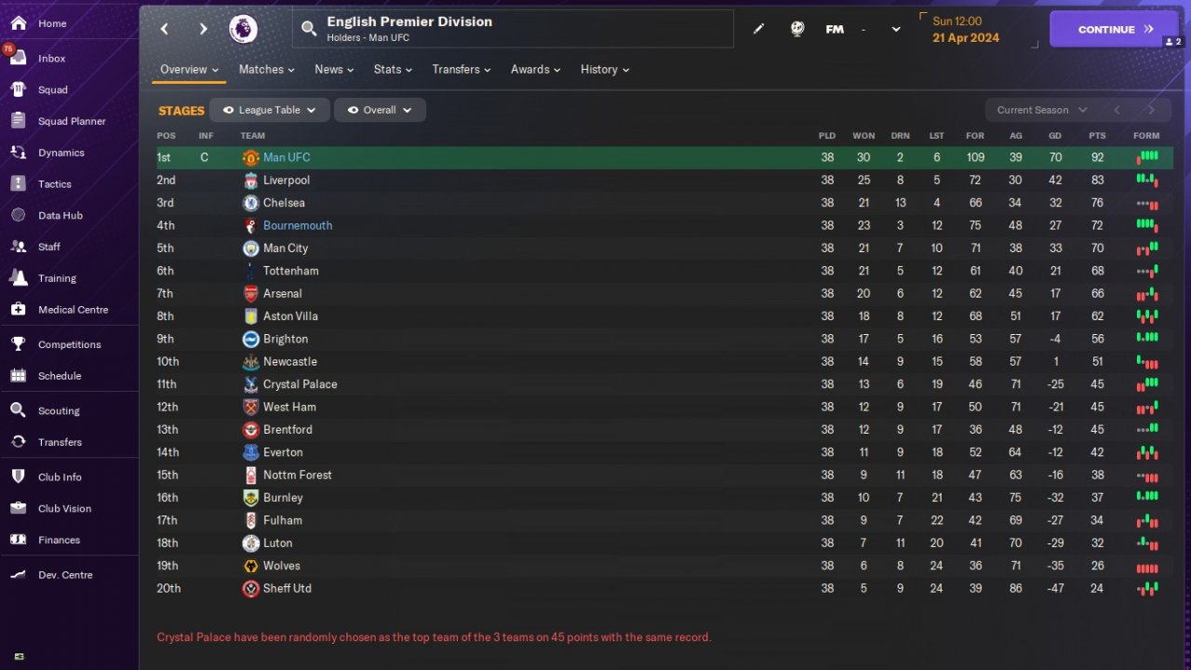Switch to the Matches tab

coord(266,70)
